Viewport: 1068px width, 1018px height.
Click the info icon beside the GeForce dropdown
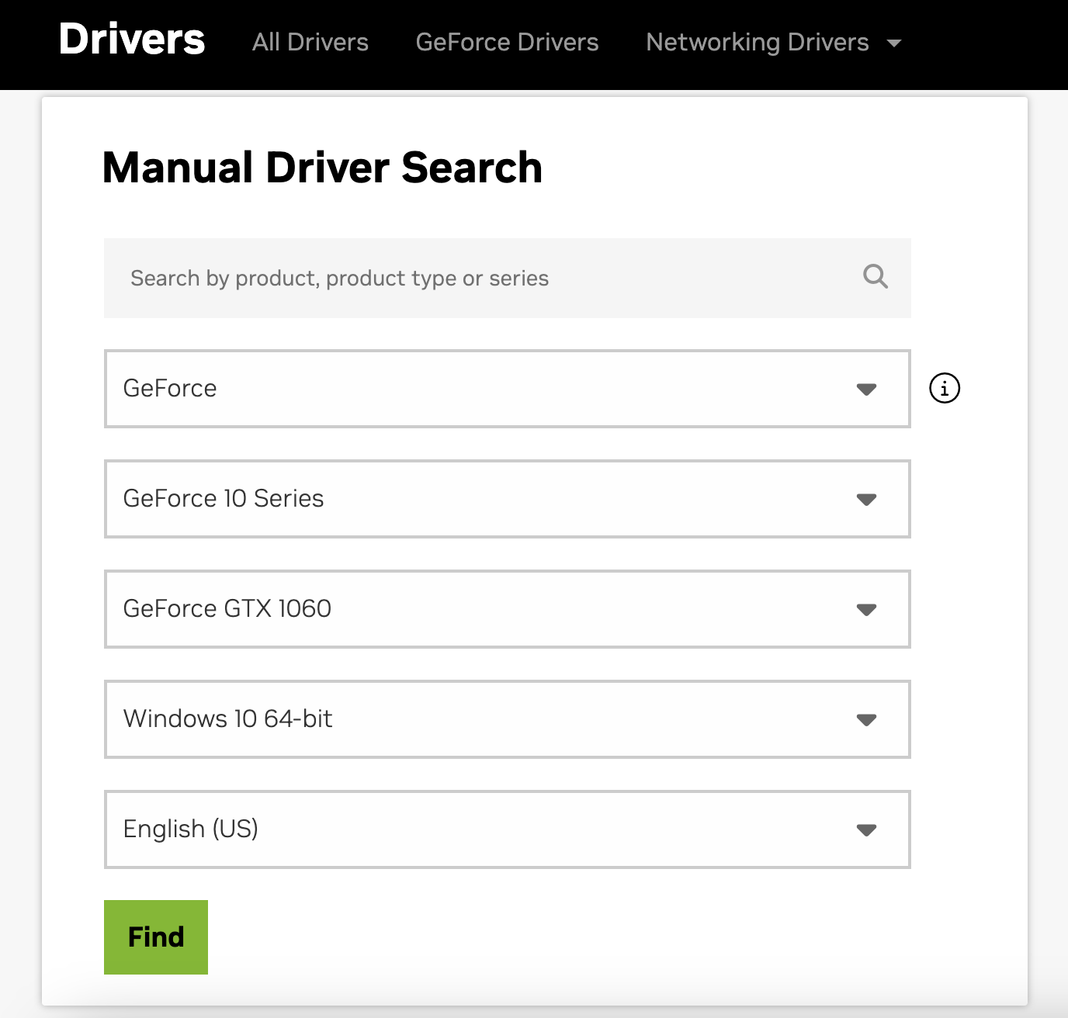click(944, 388)
